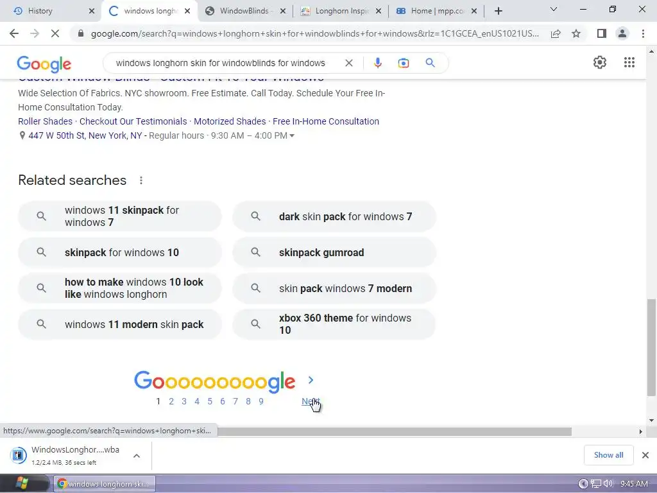Expand regular hours dropdown arrow
This screenshot has width=657, height=493.
[x=292, y=136]
